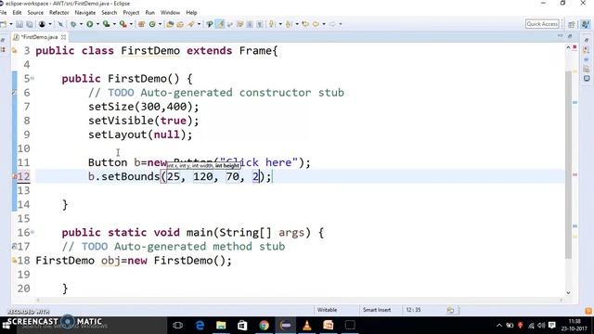
Task: Open the Search icon dropdown arrow
Action: tap(199, 24)
